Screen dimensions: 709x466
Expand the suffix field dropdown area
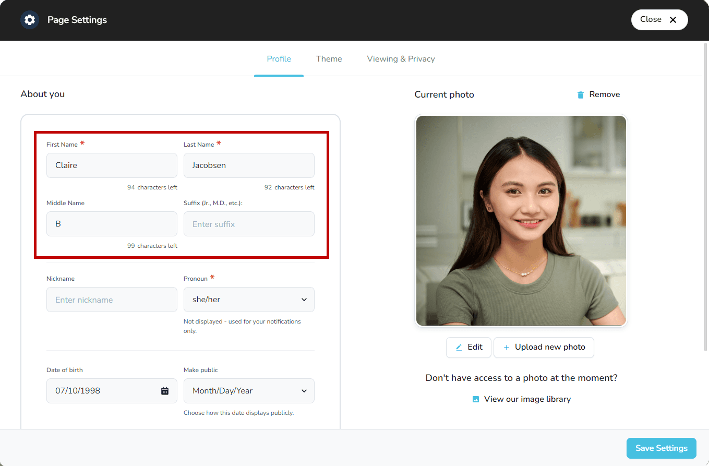click(x=249, y=223)
